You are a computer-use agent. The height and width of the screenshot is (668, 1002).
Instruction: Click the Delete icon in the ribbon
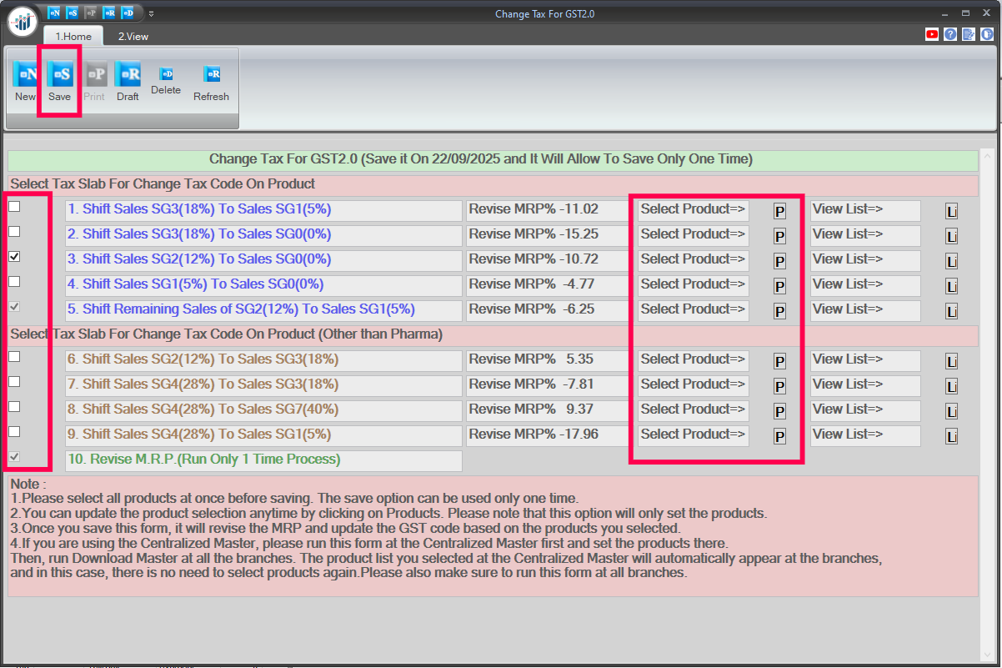click(x=166, y=75)
